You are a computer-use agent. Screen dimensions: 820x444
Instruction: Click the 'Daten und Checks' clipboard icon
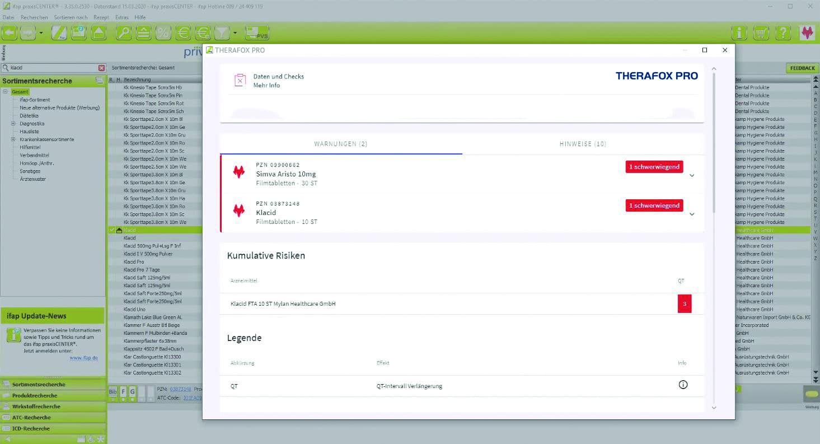pyautogui.click(x=240, y=80)
